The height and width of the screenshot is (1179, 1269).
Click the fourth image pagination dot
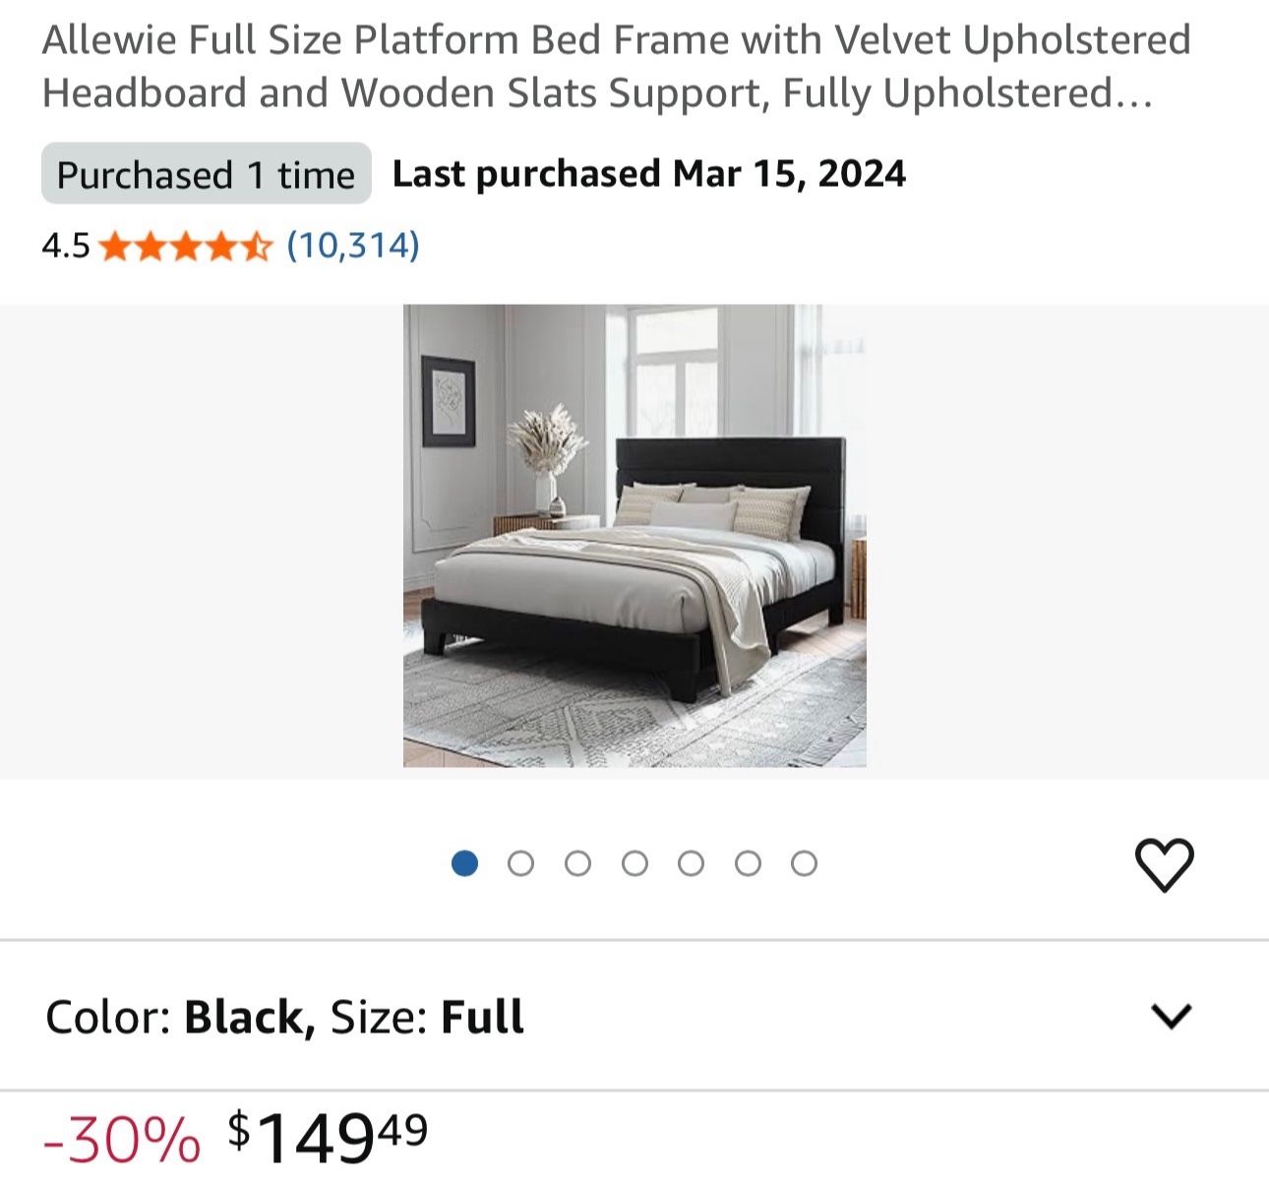(631, 860)
